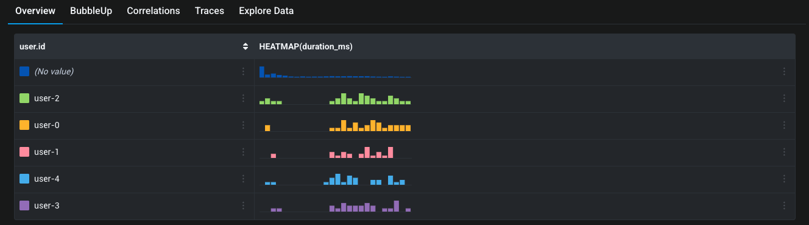Click the user-3 purple duration histogram
The height and width of the screenshot is (225, 809).
point(335,206)
